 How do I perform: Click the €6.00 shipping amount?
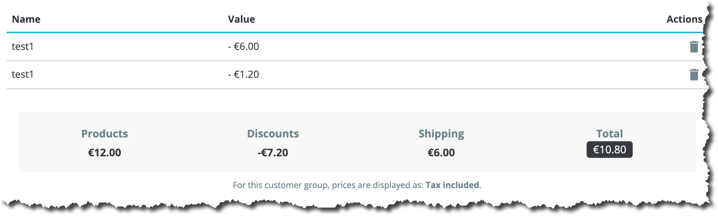(441, 153)
